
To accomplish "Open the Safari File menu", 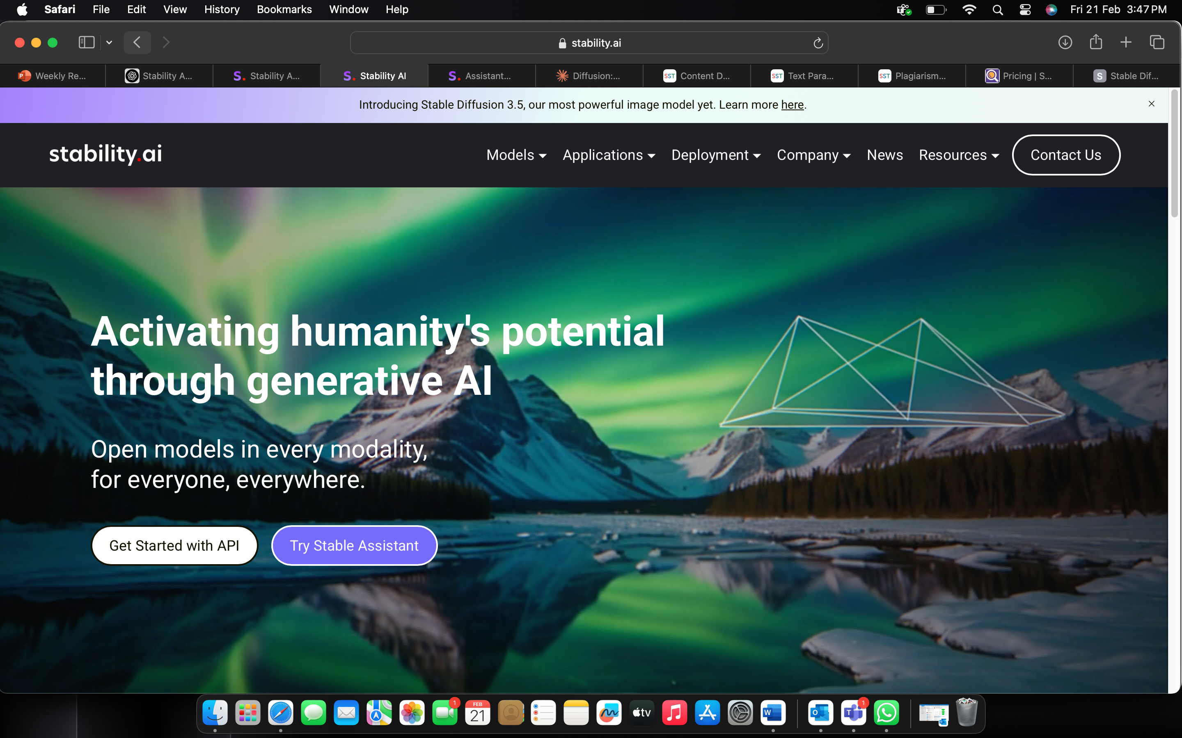I will tap(101, 10).
